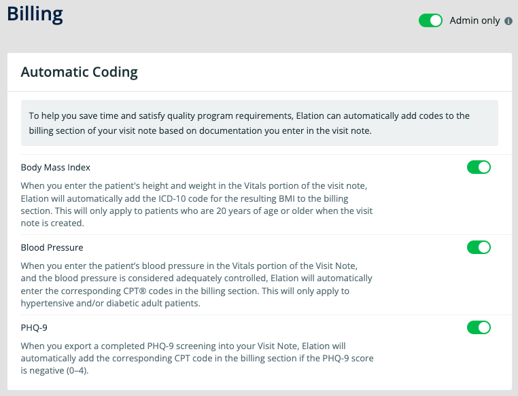Click the Admin only label text
This screenshot has height=396, width=518.
tap(474, 20)
